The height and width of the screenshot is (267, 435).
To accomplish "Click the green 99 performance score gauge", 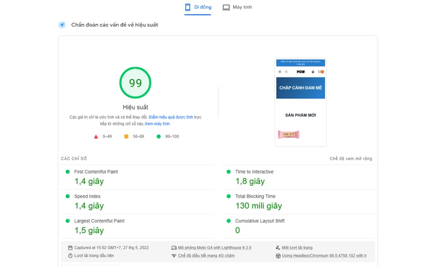I will (x=135, y=83).
